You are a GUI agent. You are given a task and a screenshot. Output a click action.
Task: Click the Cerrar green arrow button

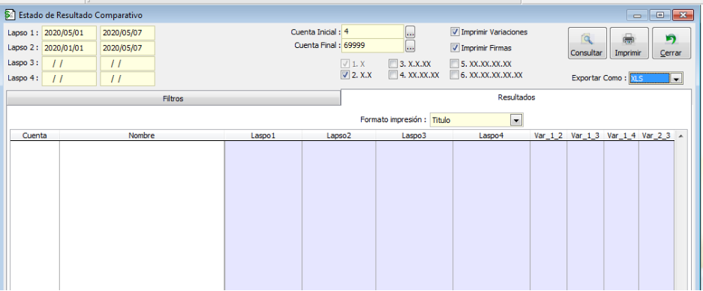(671, 43)
